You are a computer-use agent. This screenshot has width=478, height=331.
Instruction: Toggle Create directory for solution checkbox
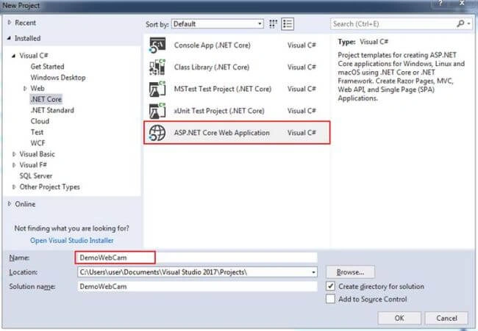point(330,286)
